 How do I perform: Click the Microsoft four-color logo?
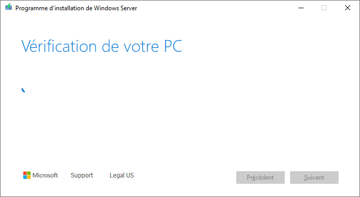click(27, 175)
